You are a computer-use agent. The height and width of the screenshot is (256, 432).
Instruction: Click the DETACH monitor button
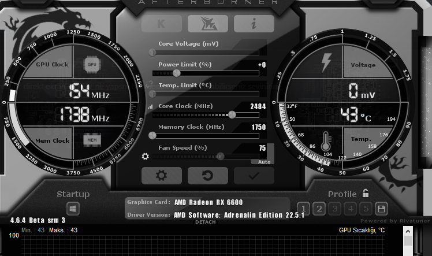(x=206, y=222)
